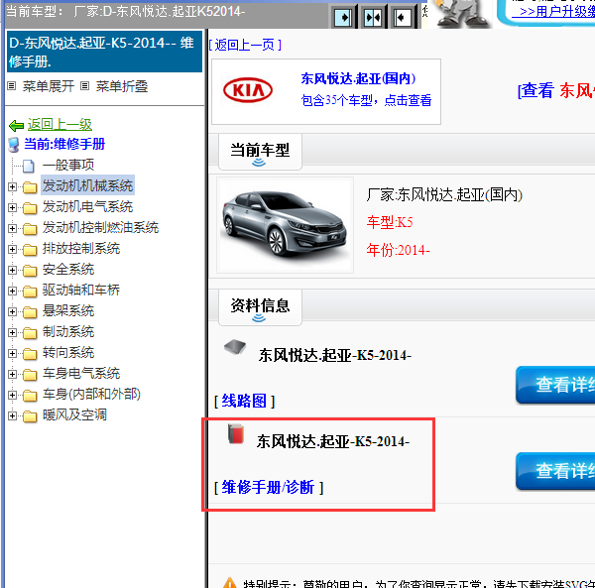This screenshot has height=588, width=595.
Task: Click the right-arrow panel layout icon
Action: [343, 17]
